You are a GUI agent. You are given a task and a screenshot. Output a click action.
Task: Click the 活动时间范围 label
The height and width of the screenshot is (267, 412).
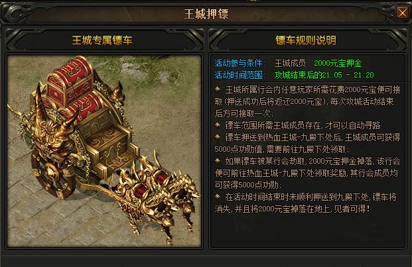[240, 76]
